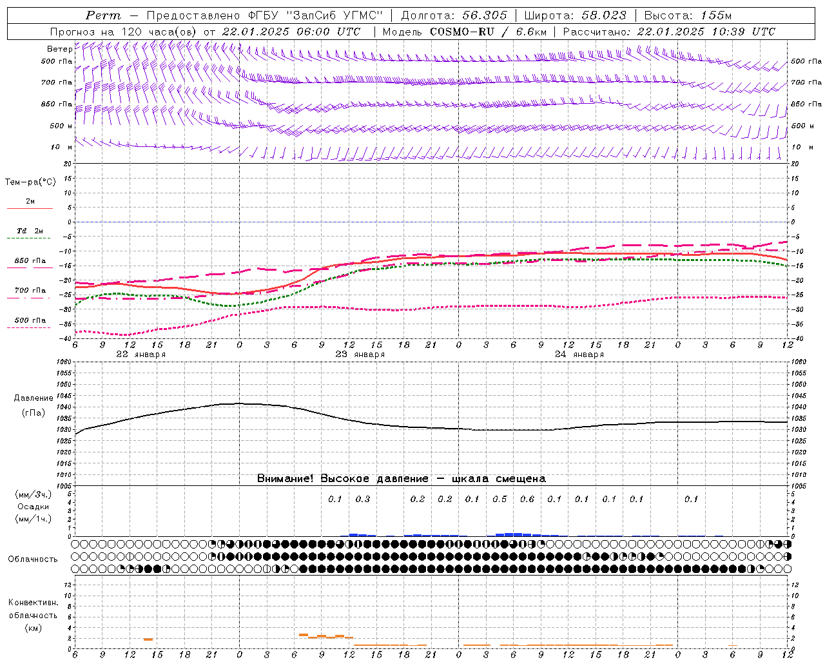The width and height of the screenshot is (825, 660).
Task: Click the 700 гПа temperature legend label
Action: point(30,291)
